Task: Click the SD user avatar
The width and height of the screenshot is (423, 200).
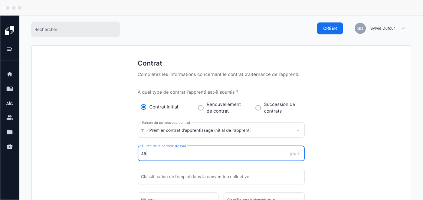Action: coord(360,29)
